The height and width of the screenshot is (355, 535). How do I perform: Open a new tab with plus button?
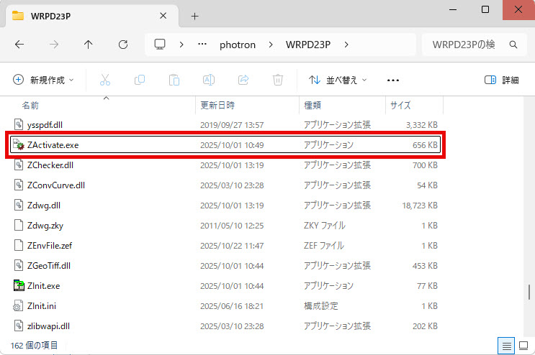(194, 16)
